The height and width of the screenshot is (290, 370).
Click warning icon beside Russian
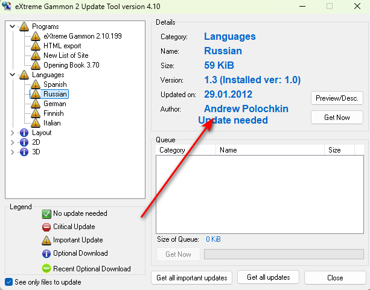coord(36,94)
